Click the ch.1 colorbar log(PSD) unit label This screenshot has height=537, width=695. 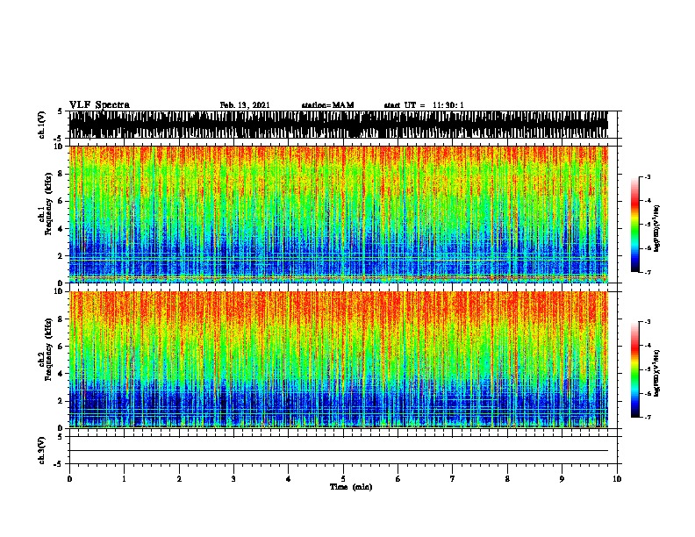(658, 229)
